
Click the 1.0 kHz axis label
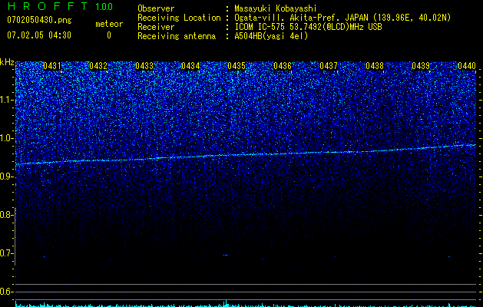tap(7, 139)
